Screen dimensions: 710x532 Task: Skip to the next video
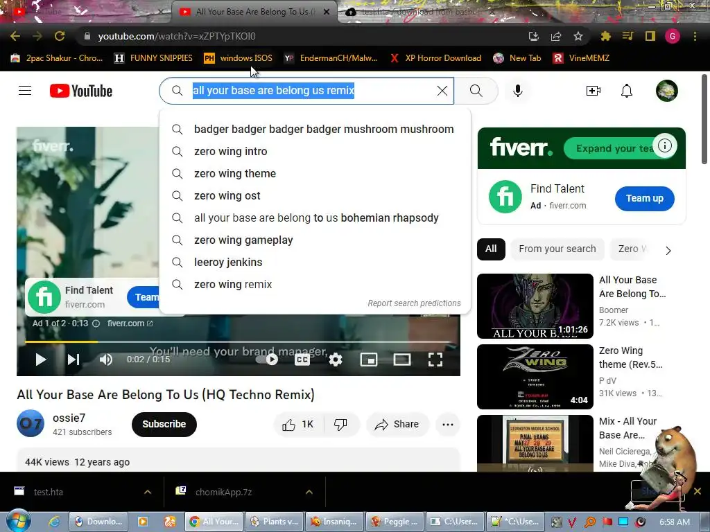(73, 360)
